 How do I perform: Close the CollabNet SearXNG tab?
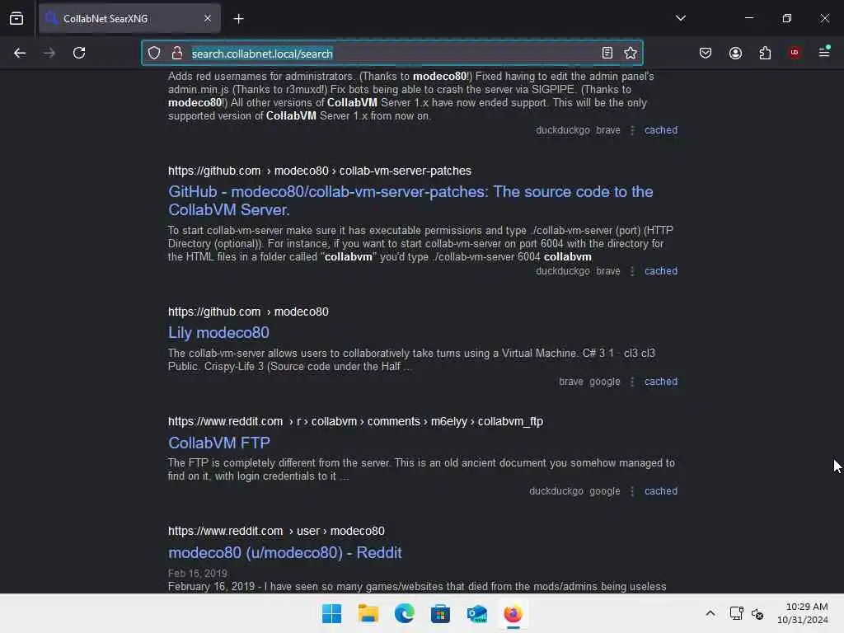(208, 18)
